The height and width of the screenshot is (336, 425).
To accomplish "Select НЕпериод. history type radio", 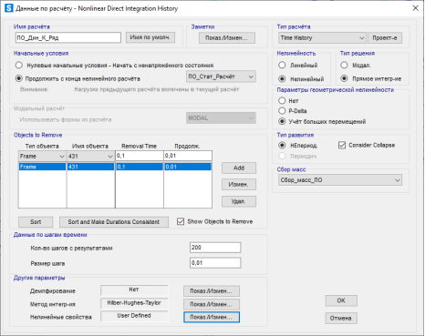I will point(282,146).
